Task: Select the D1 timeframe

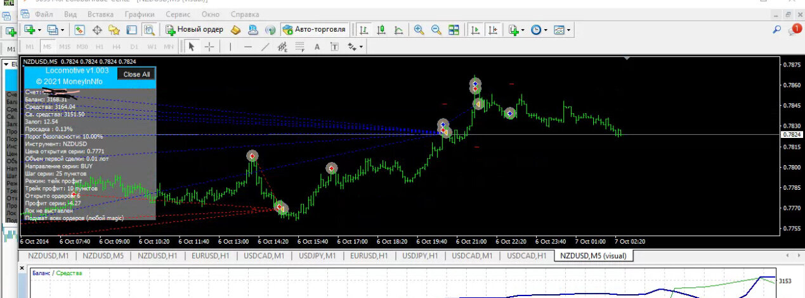Action: 134,47
